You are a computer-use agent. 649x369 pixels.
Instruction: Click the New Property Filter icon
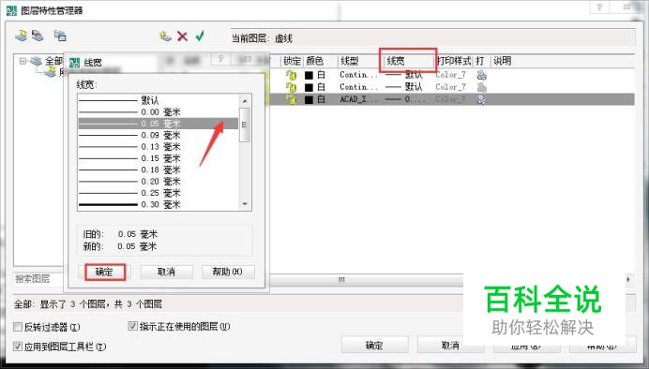coord(22,36)
